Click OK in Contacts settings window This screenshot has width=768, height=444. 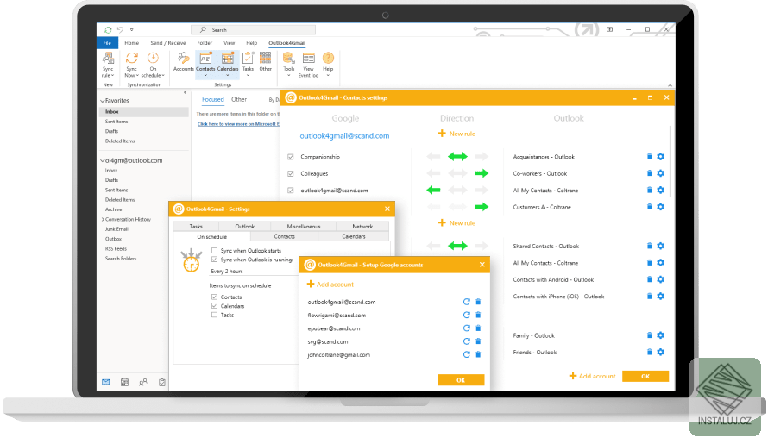click(x=645, y=376)
